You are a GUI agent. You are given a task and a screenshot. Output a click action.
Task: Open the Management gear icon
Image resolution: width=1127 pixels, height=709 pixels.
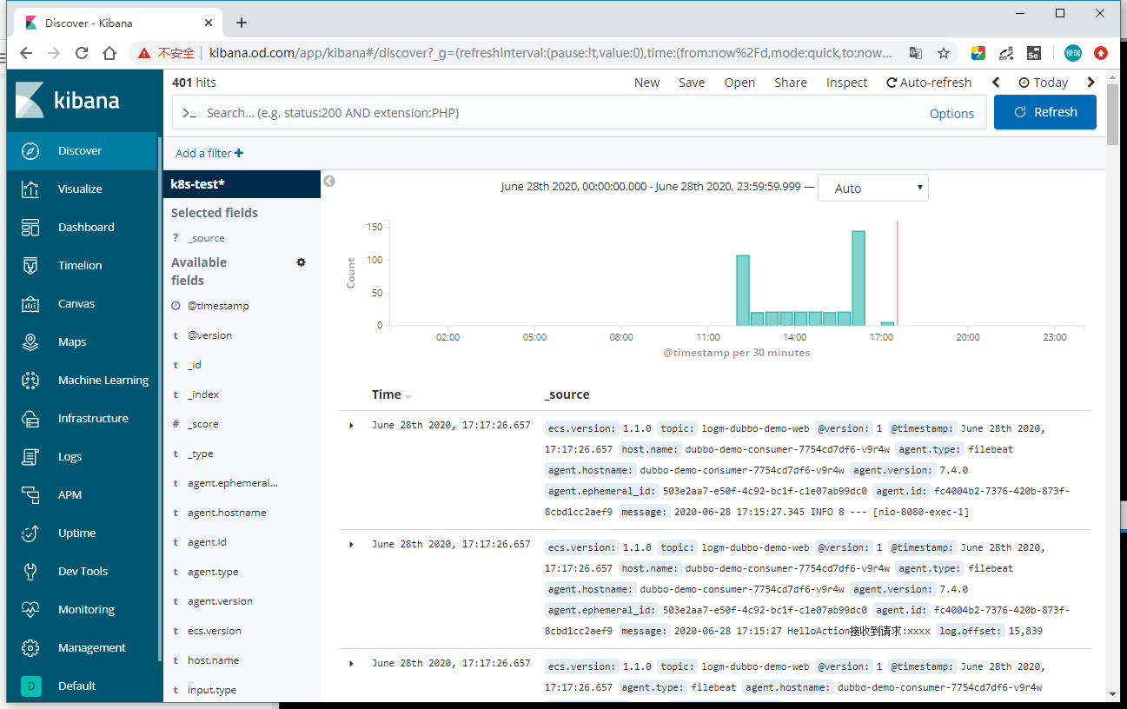[30, 648]
